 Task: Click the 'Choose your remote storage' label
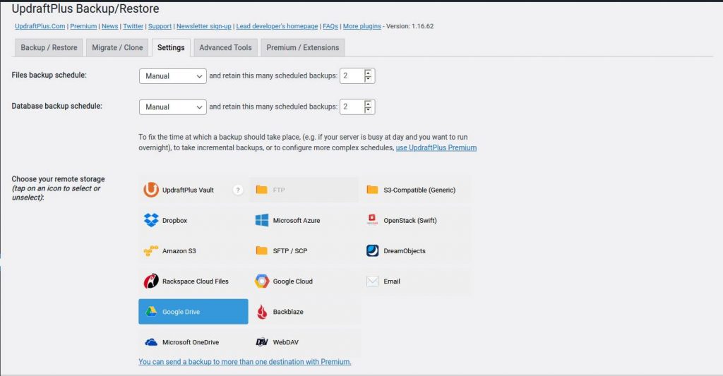click(x=58, y=178)
